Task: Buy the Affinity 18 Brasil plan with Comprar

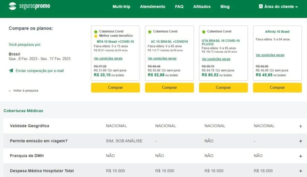Action: tap(278, 88)
